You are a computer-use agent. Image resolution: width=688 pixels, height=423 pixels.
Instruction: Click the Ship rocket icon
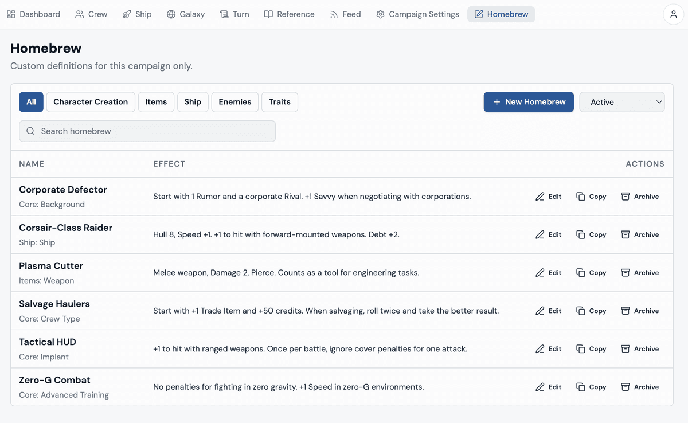(127, 14)
